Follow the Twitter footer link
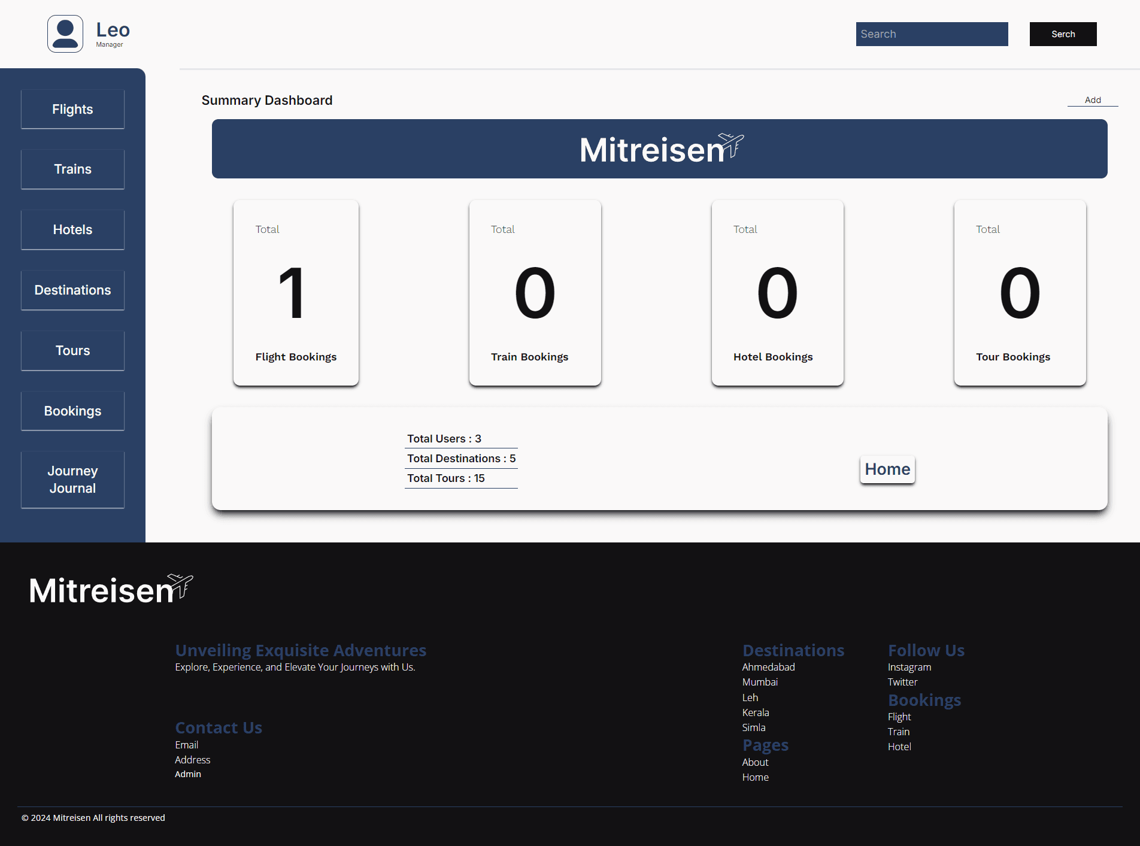 tap(902, 682)
